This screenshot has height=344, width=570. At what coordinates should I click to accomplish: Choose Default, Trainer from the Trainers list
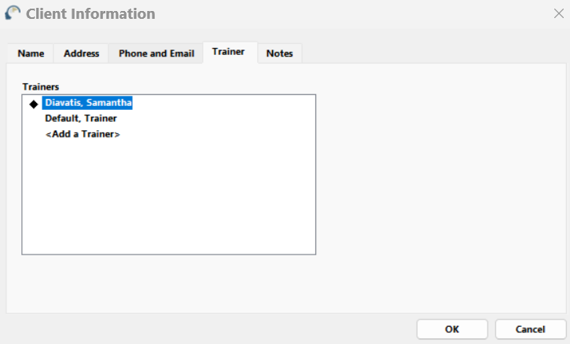click(x=80, y=119)
